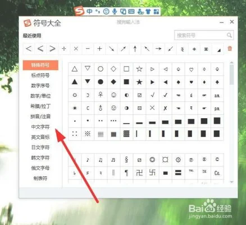Insert the beamed notes ♫ symbol
The image size is (246, 225).
[101, 160]
